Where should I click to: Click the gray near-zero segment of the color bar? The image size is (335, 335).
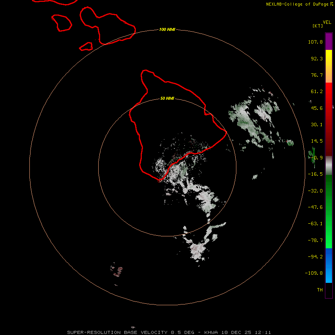329,166
